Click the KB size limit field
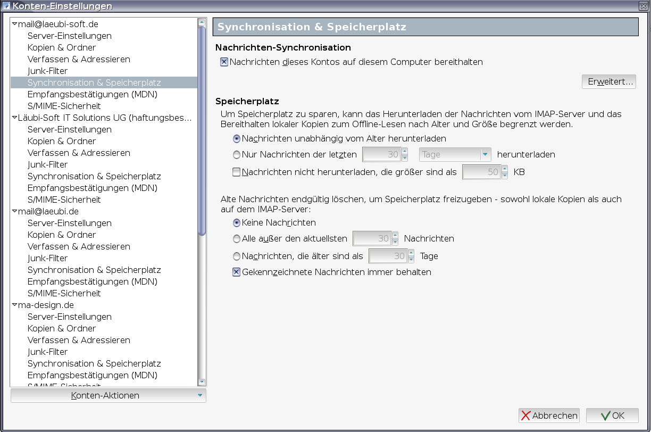Screen dimensions: 651x432 (481, 172)
